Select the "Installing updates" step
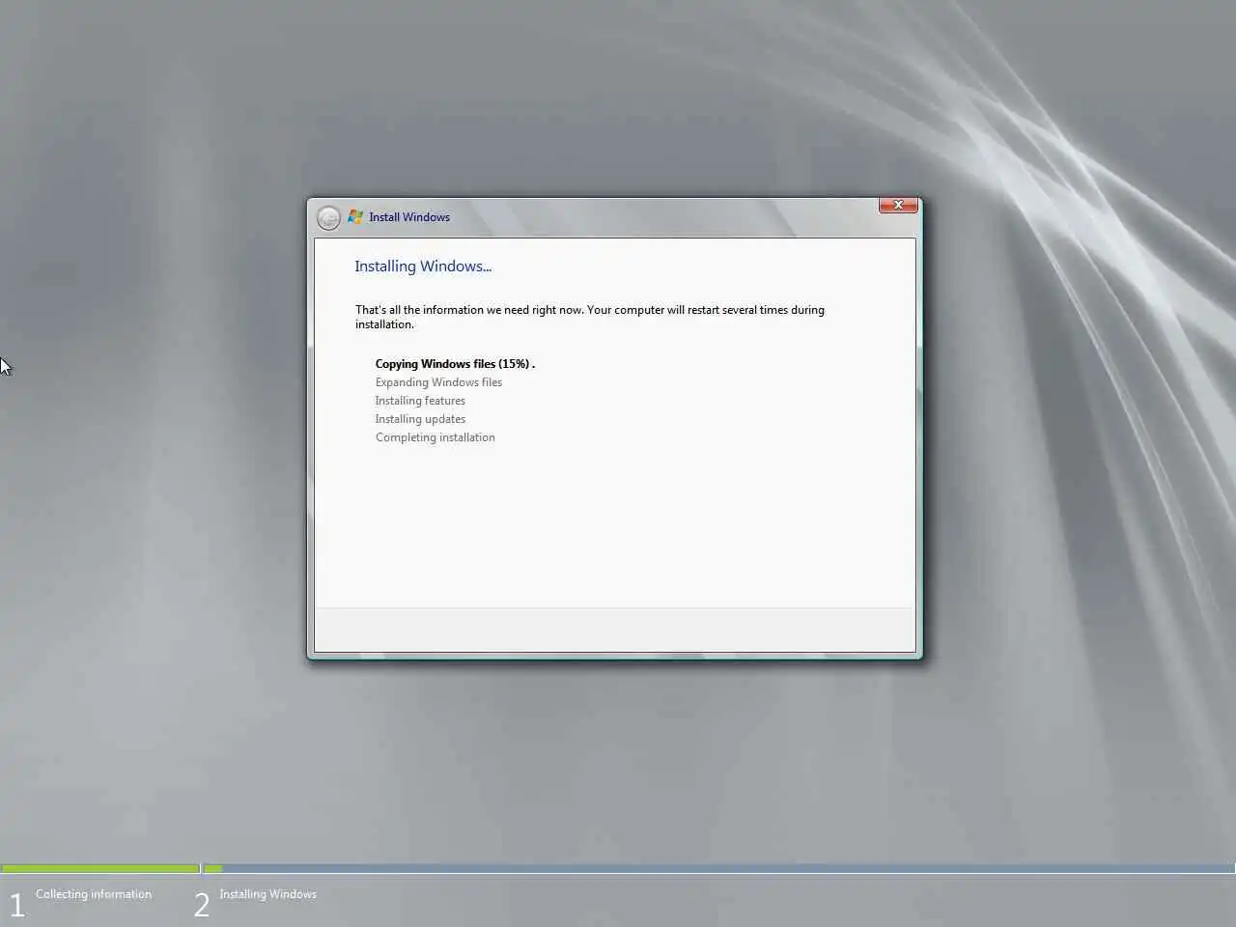Image resolution: width=1236 pixels, height=927 pixels. point(420,419)
